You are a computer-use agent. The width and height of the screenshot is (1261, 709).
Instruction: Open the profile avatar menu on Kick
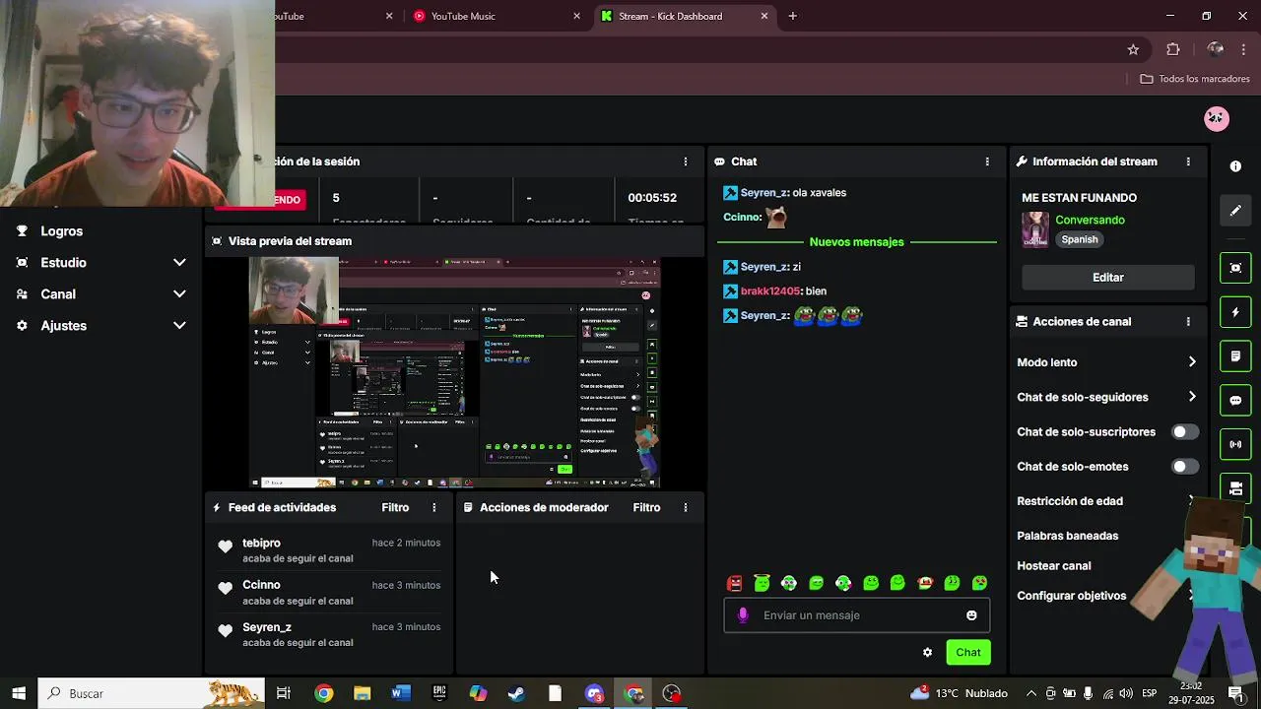pos(1217,118)
